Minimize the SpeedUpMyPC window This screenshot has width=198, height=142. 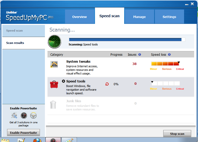(187, 4)
